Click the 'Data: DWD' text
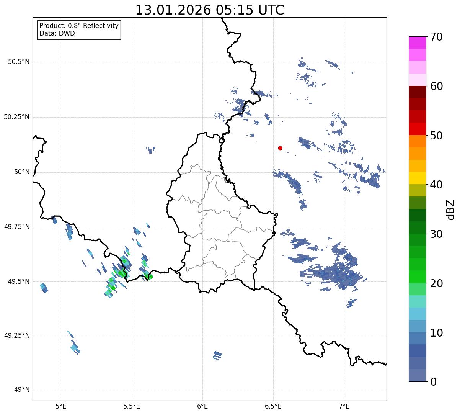Image resolution: width=460 pixels, height=414 pixels. coord(57,33)
